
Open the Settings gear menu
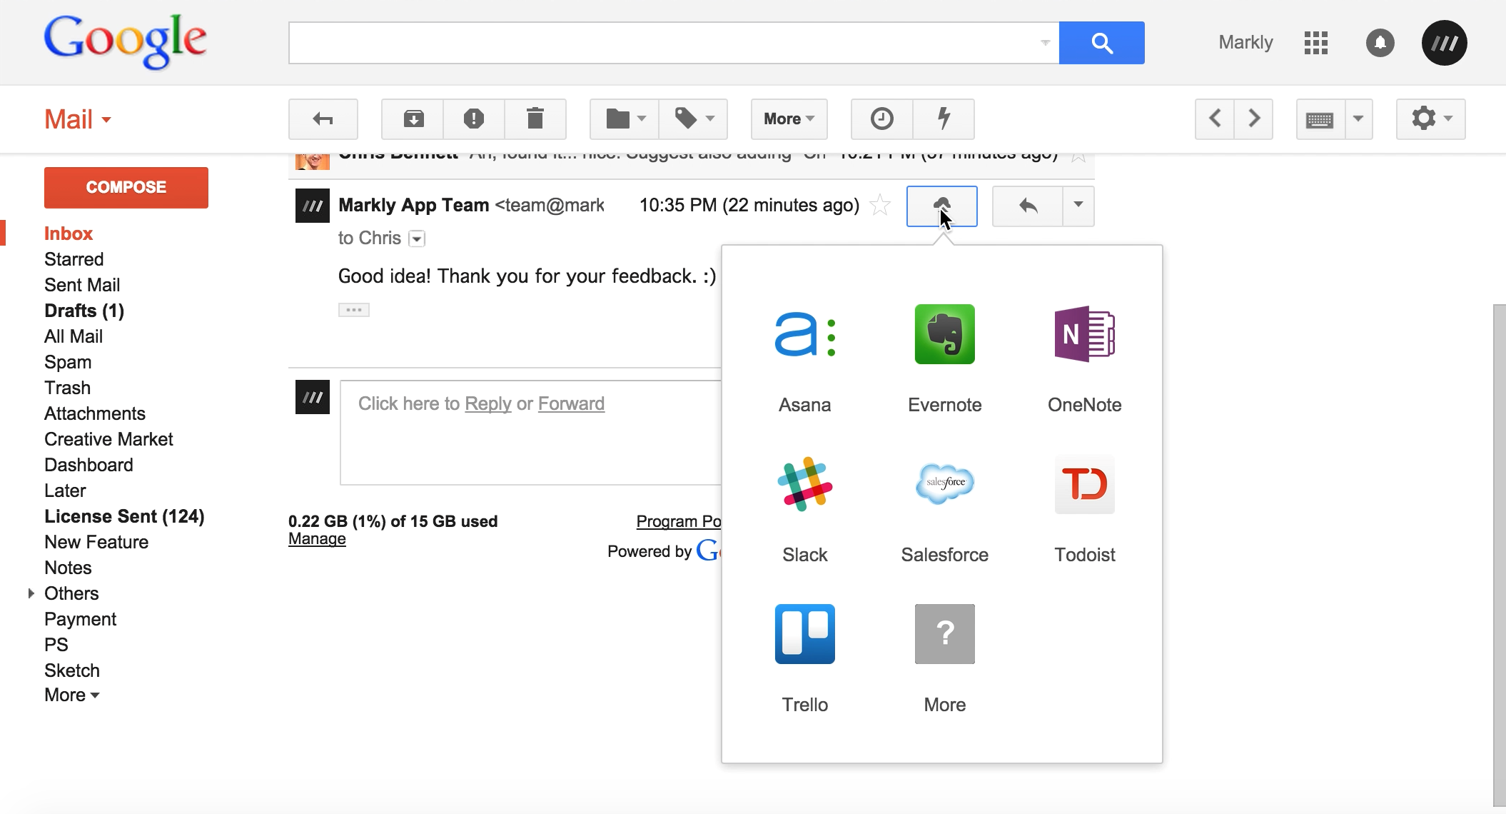tap(1430, 119)
